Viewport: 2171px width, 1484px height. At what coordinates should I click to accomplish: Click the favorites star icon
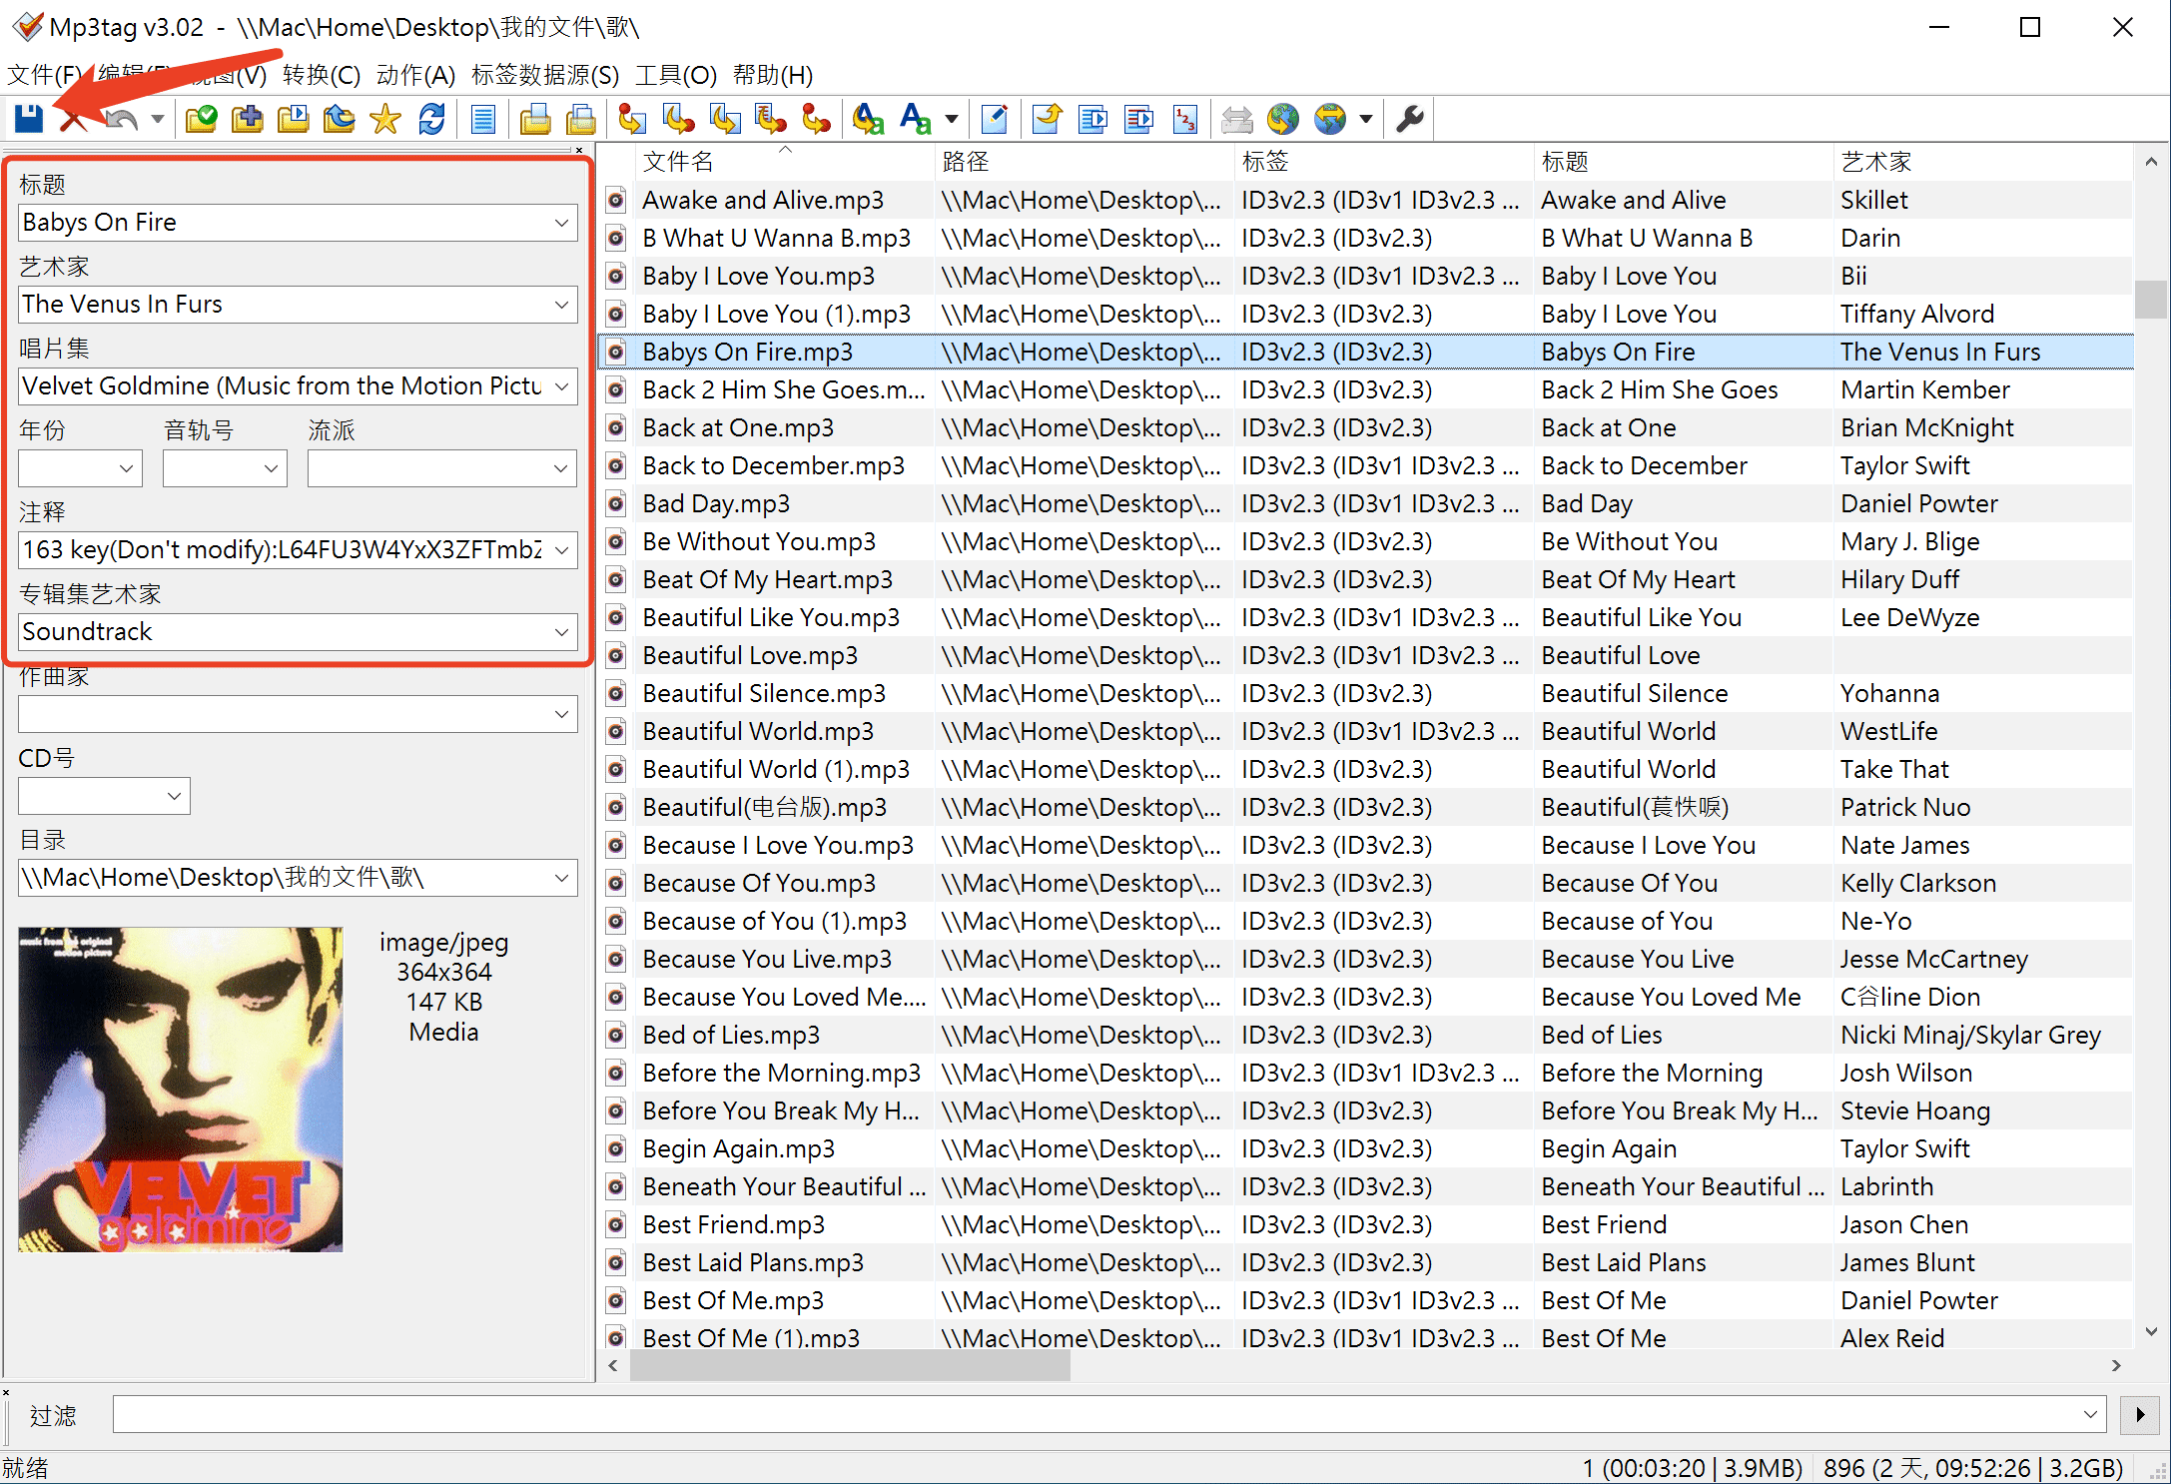coord(384,119)
